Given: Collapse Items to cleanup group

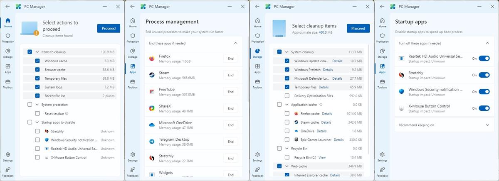Looking at the screenshot, I should click(37, 52).
